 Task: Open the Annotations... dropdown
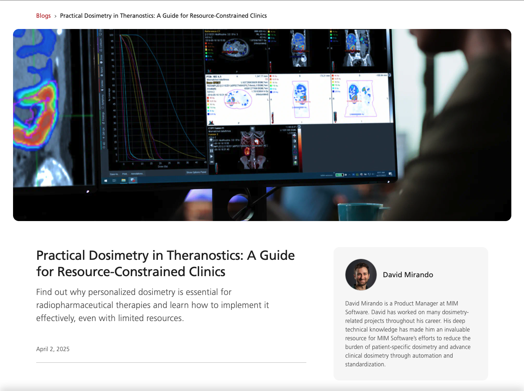(x=137, y=174)
